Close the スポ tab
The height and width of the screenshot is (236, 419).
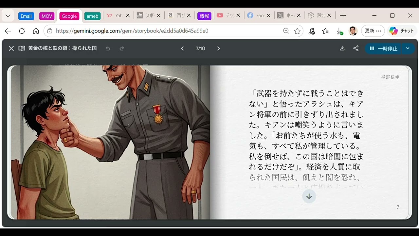click(x=158, y=15)
